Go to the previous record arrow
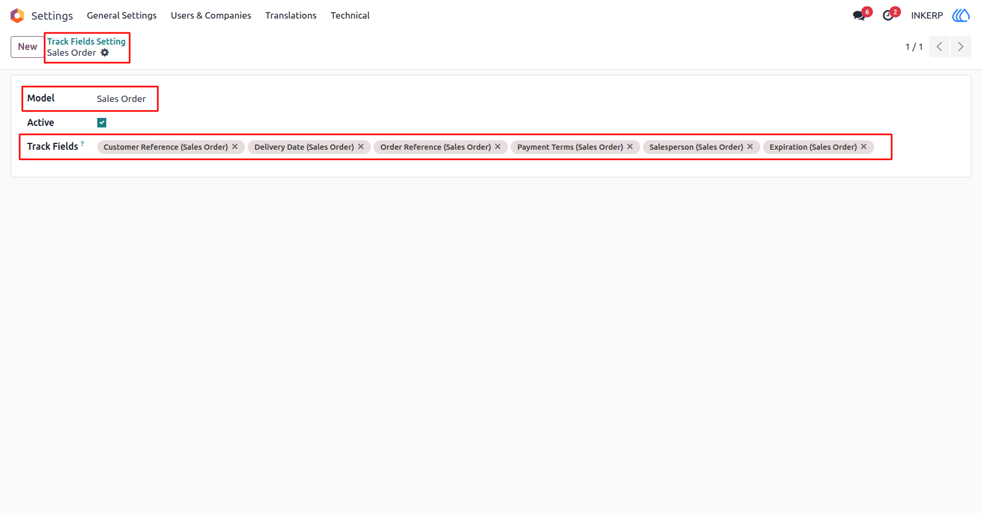 click(x=939, y=47)
